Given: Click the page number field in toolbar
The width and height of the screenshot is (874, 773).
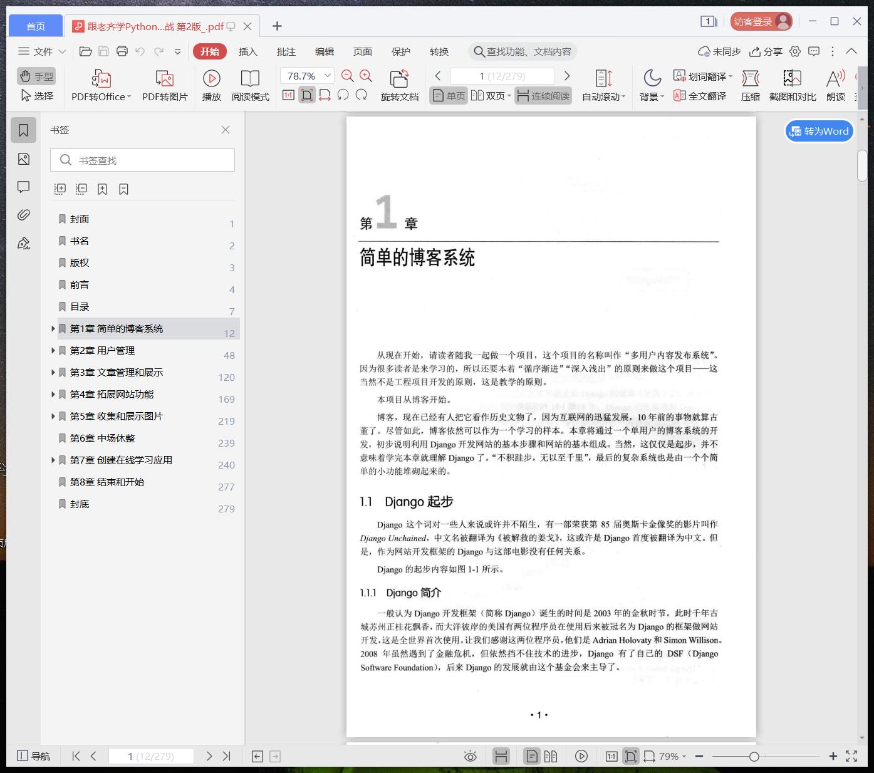Looking at the screenshot, I should click(502, 76).
